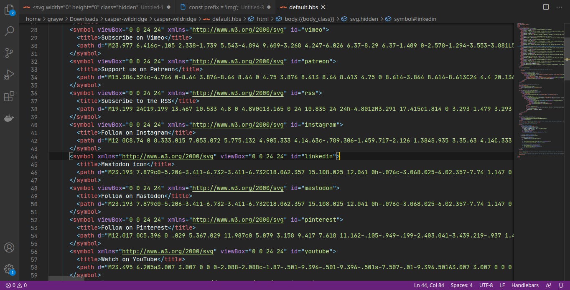
Task: Click the 'Subscribe to the RSS' title text
Action: pos(137,101)
